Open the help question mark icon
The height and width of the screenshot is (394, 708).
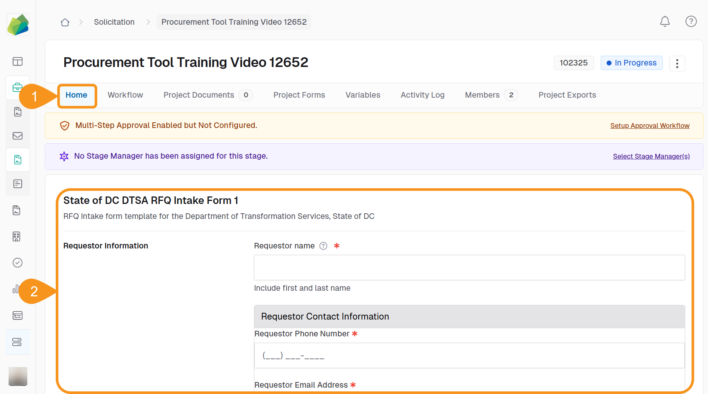[x=691, y=22]
